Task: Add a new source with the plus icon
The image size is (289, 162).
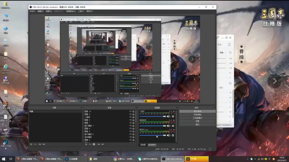Action: pyautogui.click(x=86, y=144)
